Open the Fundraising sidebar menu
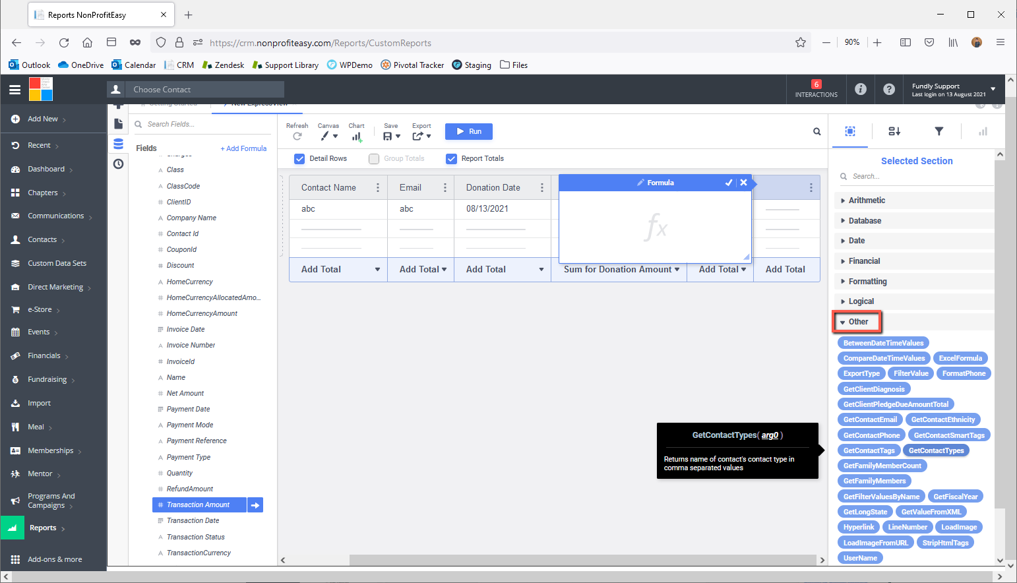 point(47,380)
